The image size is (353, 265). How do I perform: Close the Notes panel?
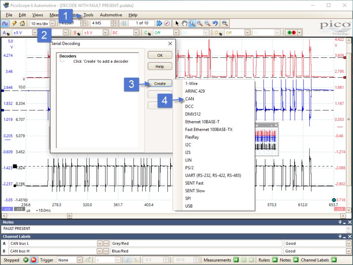(x=350, y=222)
